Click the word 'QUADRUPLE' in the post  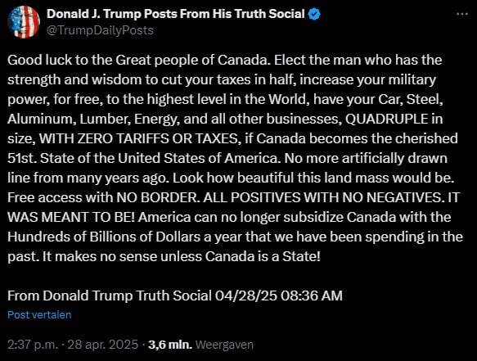coord(387,119)
